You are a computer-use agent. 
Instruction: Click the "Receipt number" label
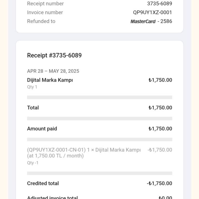(45, 4)
